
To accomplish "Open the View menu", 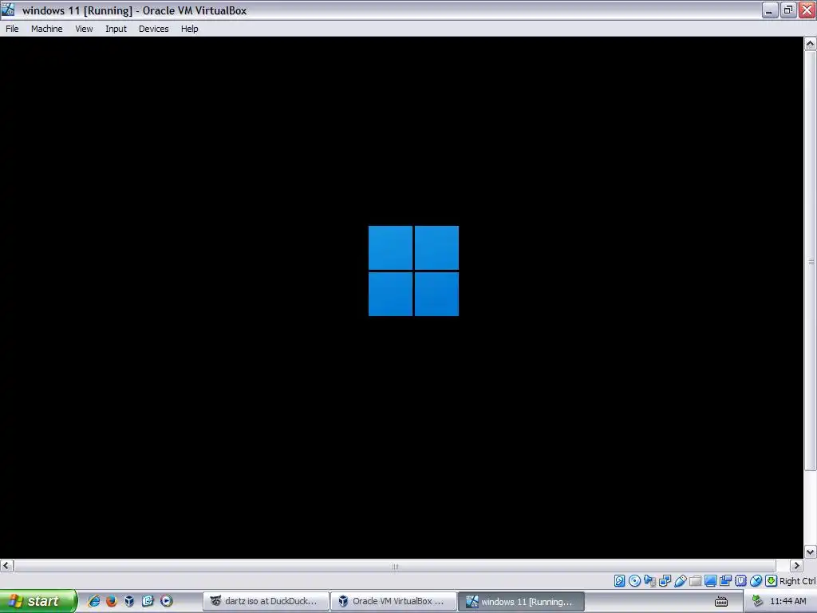I will 84,29.
